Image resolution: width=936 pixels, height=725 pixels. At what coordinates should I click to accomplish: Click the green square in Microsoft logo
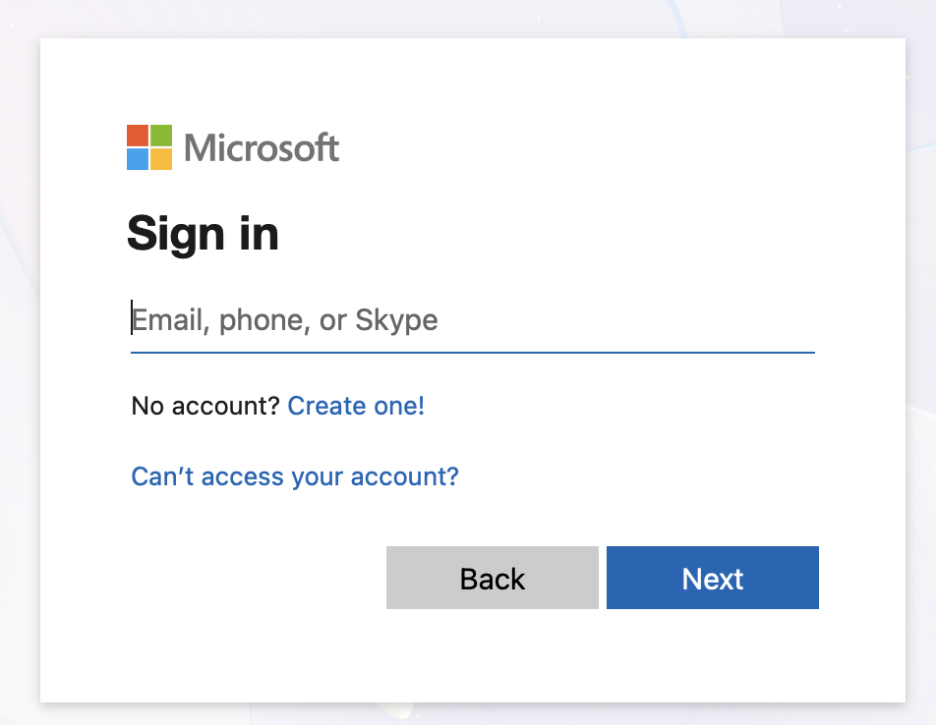[x=161, y=136]
